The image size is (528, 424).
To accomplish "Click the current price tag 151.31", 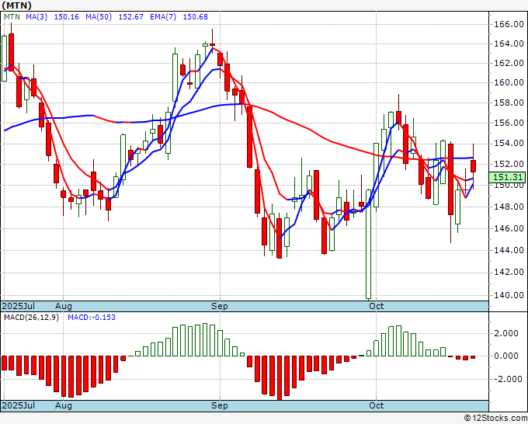I will tap(507, 177).
